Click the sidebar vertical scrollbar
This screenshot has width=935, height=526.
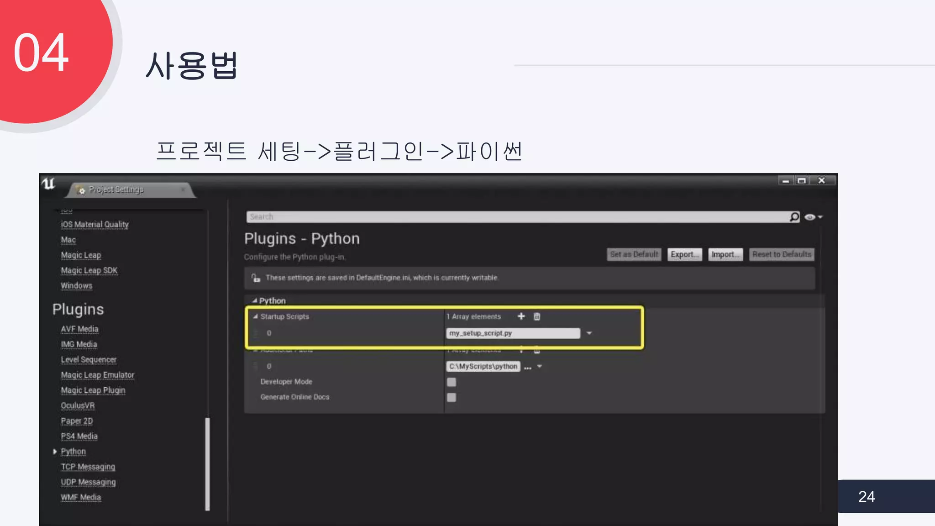208,464
